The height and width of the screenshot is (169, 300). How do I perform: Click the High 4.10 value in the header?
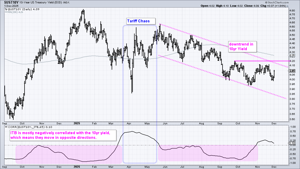pos(222,6)
